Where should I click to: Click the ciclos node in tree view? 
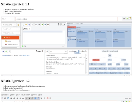tap(124, 60)
